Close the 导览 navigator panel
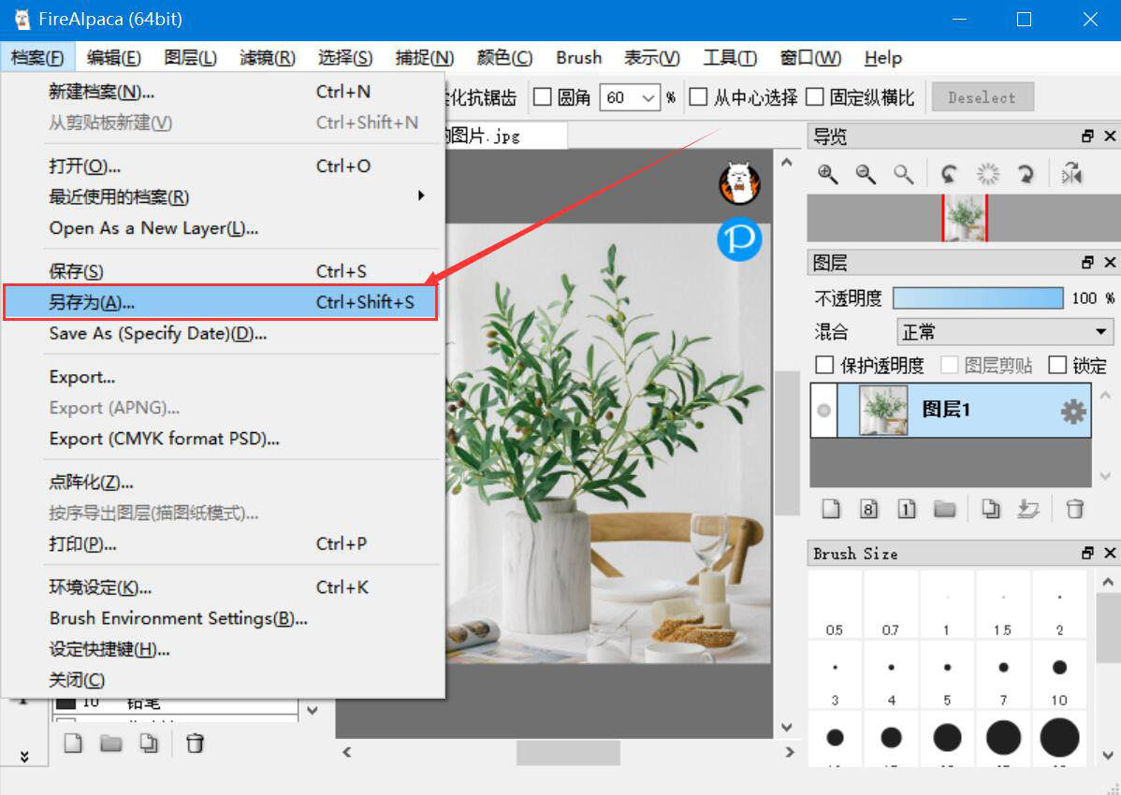The width and height of the screenshot is (1121, 795). [x=1110, y=136]
